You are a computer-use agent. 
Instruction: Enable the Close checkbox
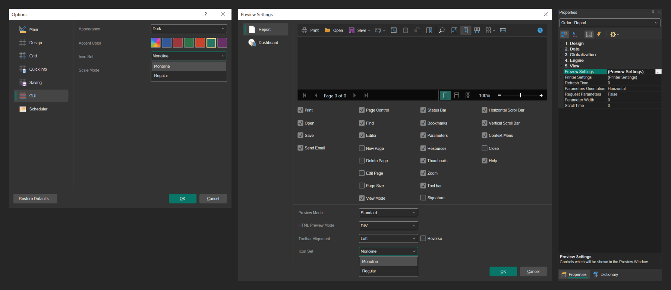click(x=485, y=148)
